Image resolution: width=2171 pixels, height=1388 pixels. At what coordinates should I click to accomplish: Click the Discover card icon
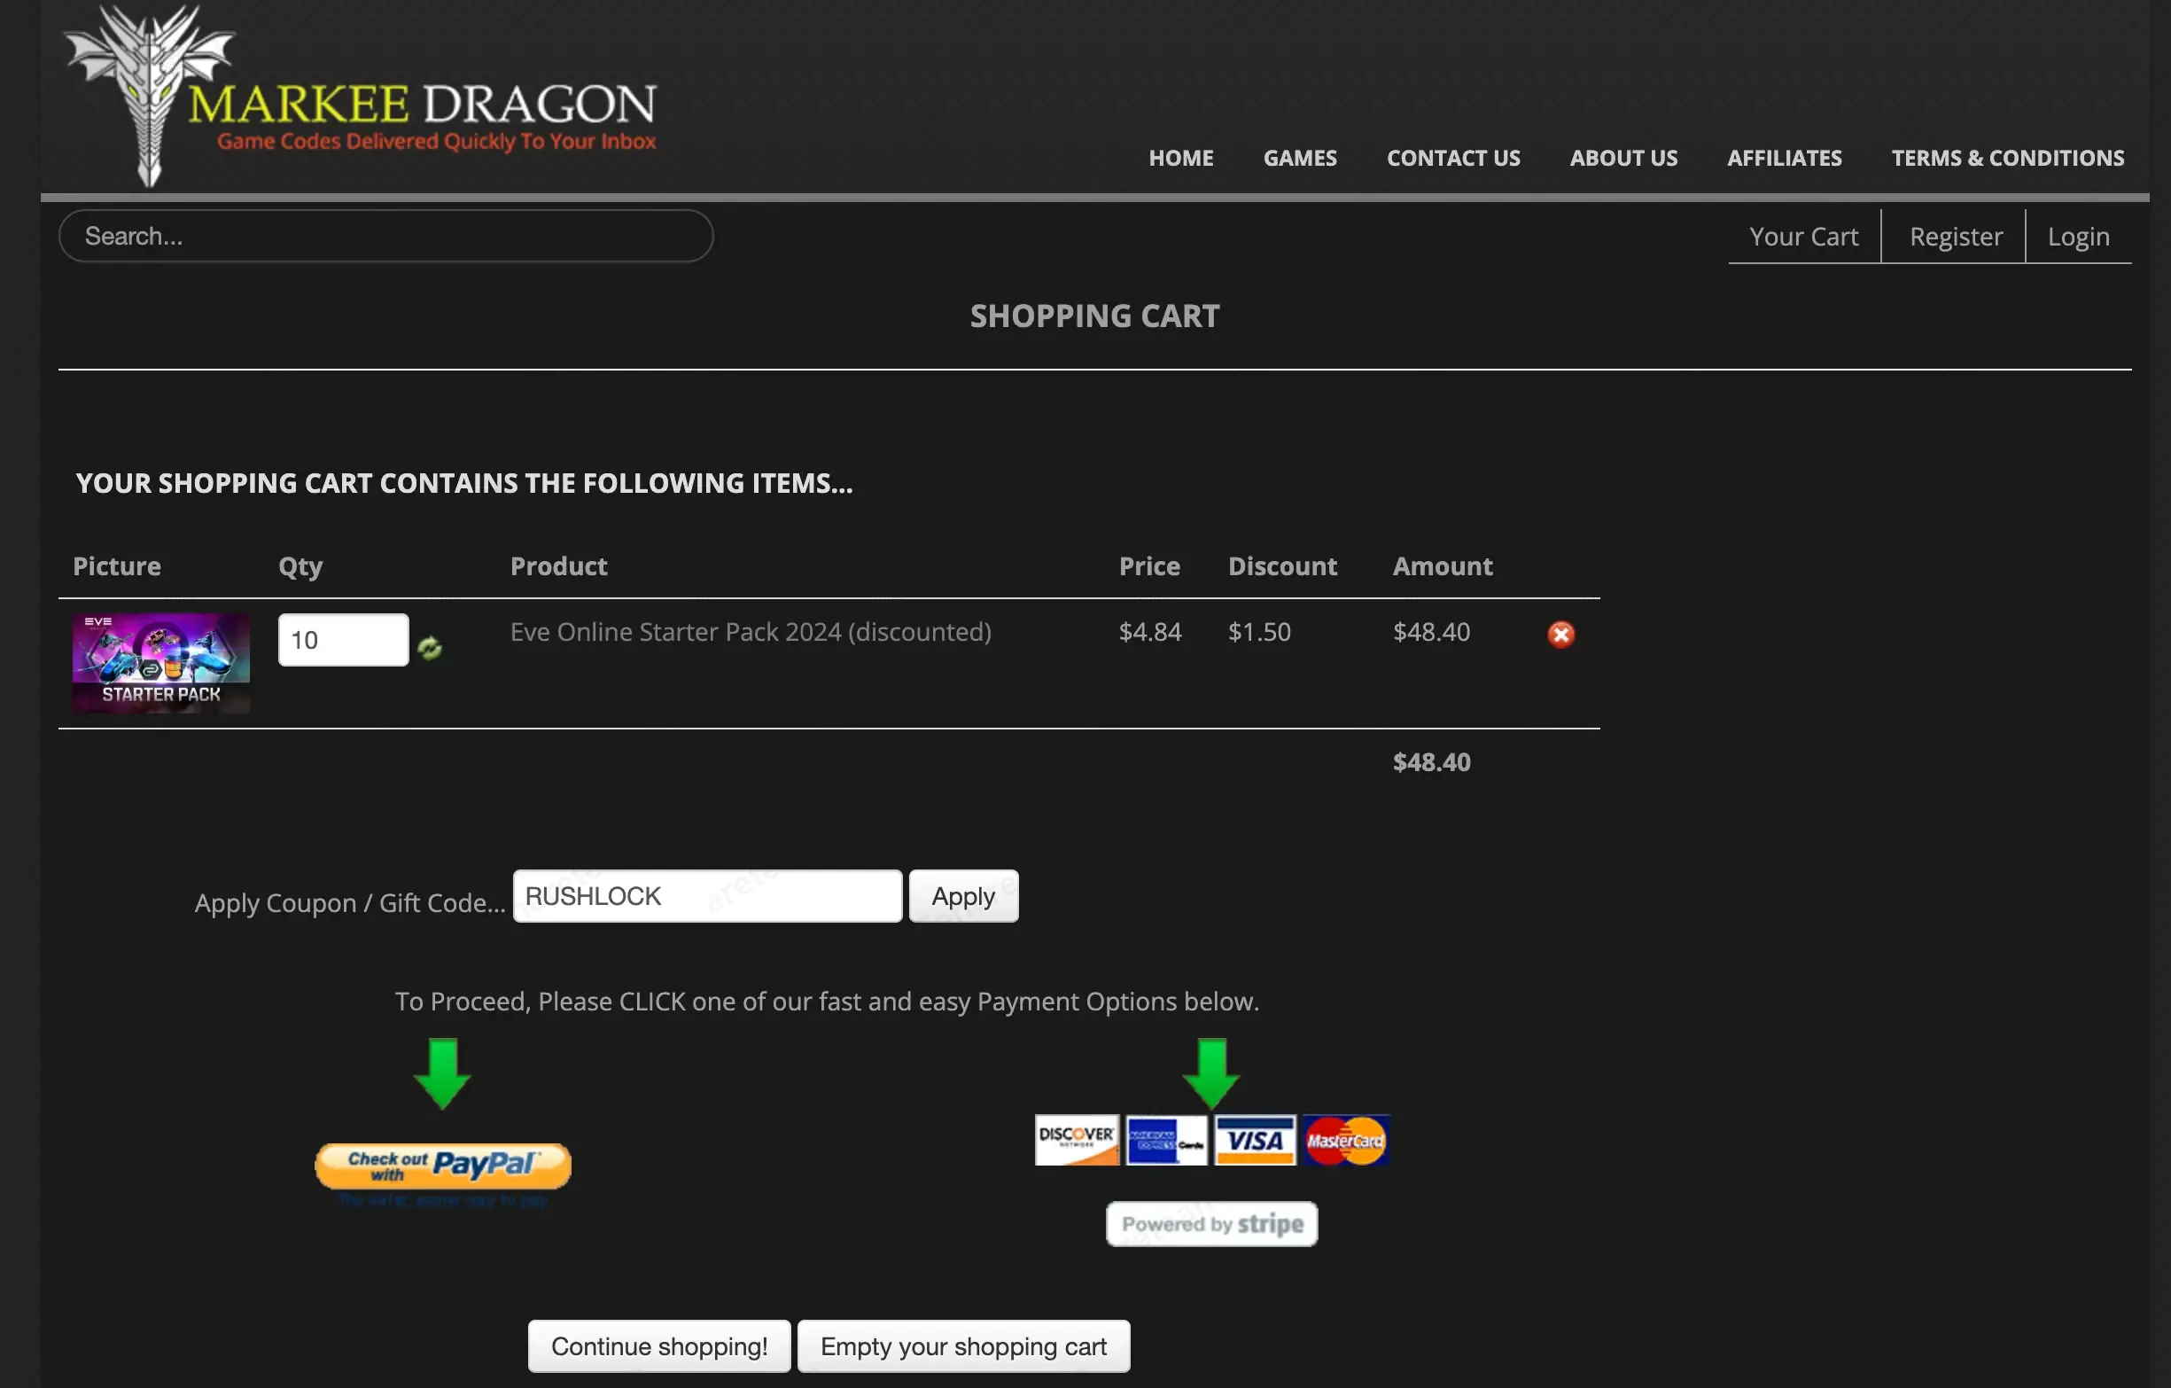pos(1077,1140)
